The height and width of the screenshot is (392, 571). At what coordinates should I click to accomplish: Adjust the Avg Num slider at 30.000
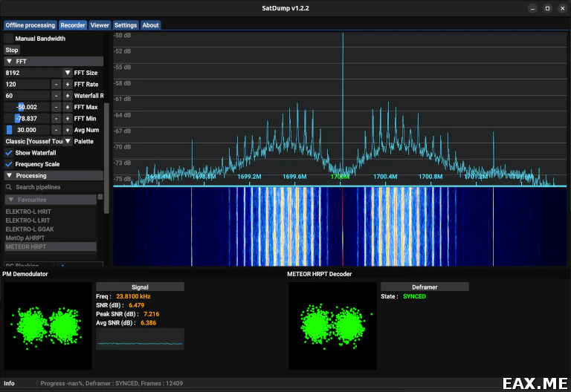click(x=27, y=130)
